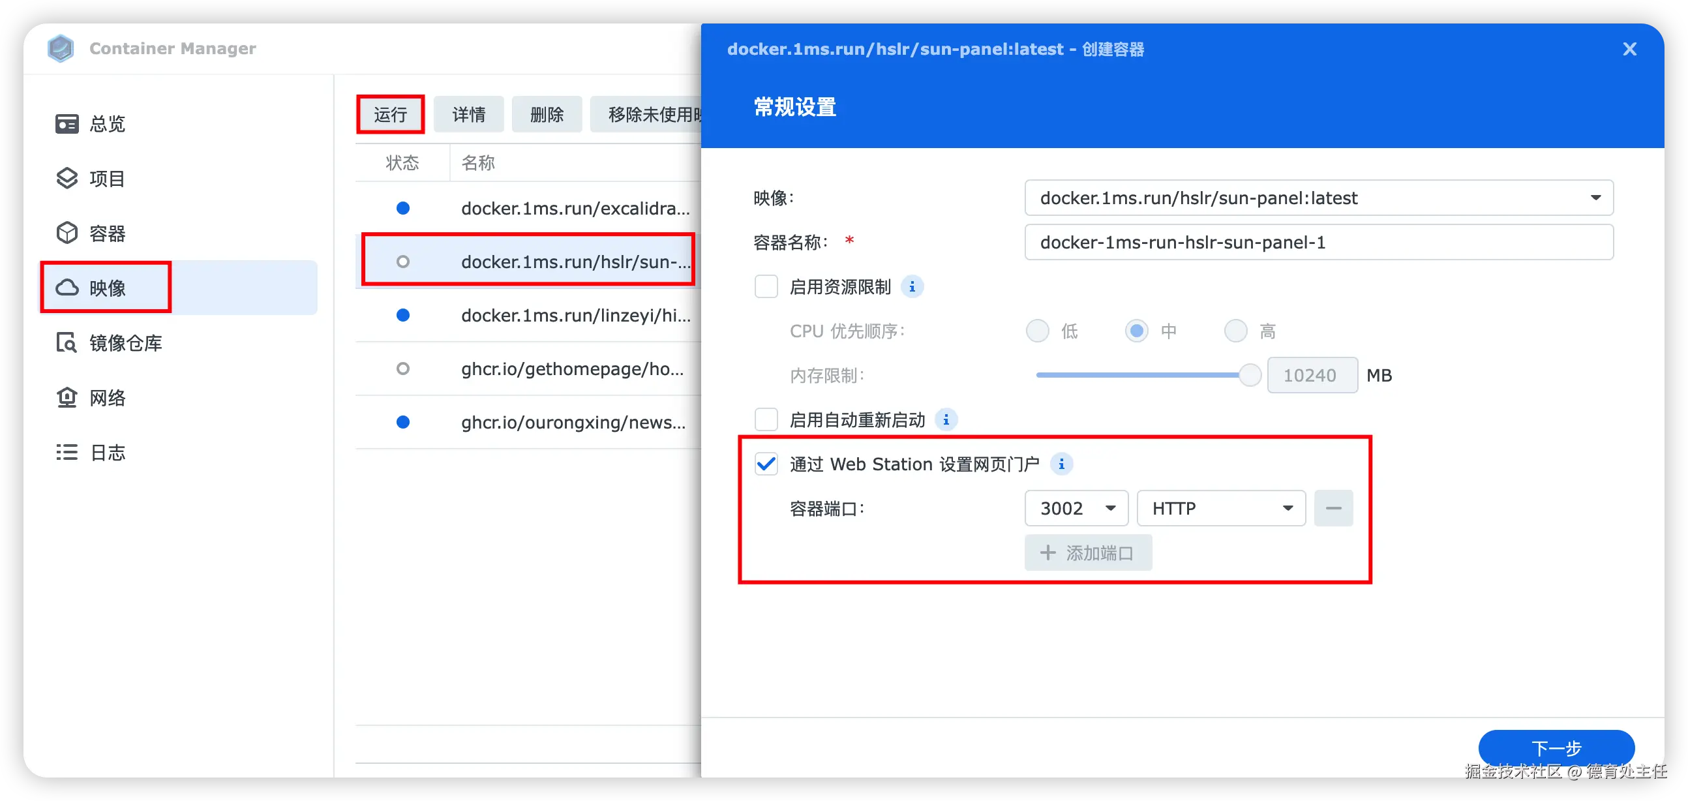The width and height of the screenshot is (1688, 801).
Task: Click the Overview (总览) sidebar icon
Action: pyautogui.click(x=67, y=124)
